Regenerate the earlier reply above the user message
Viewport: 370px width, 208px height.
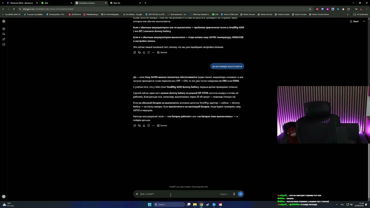pos(149,53)
